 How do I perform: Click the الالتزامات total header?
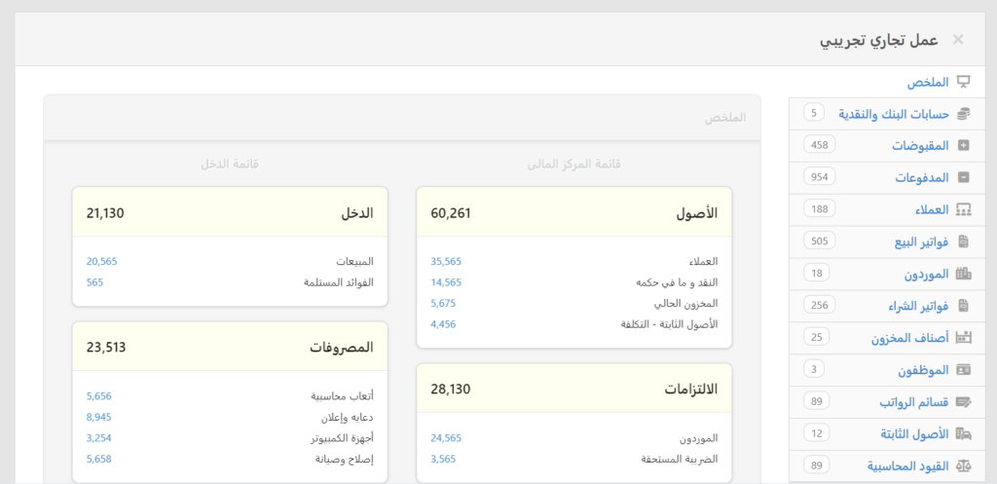pos(574,389)
